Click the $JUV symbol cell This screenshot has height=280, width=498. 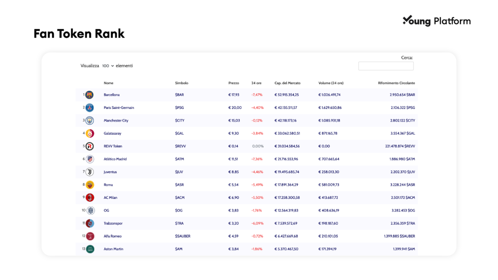coord(179,172)
